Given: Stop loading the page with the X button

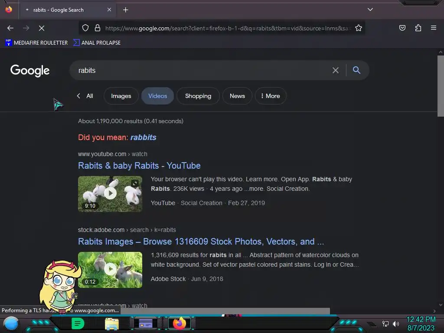Looking at the screenshot, I should click(x=41, y=28).
